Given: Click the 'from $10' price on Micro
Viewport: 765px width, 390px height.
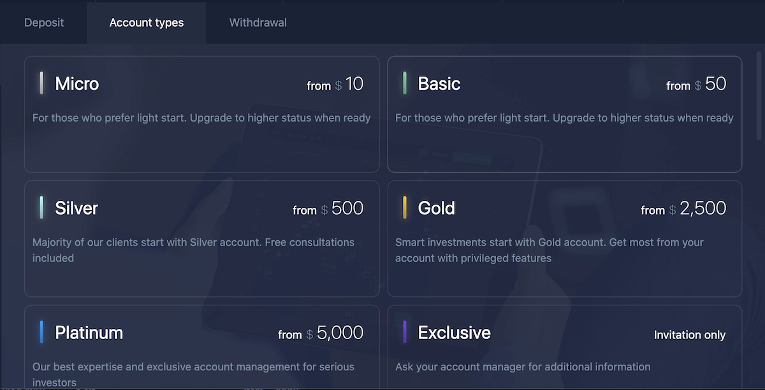Looking at the screenshot, I should 336,83.
